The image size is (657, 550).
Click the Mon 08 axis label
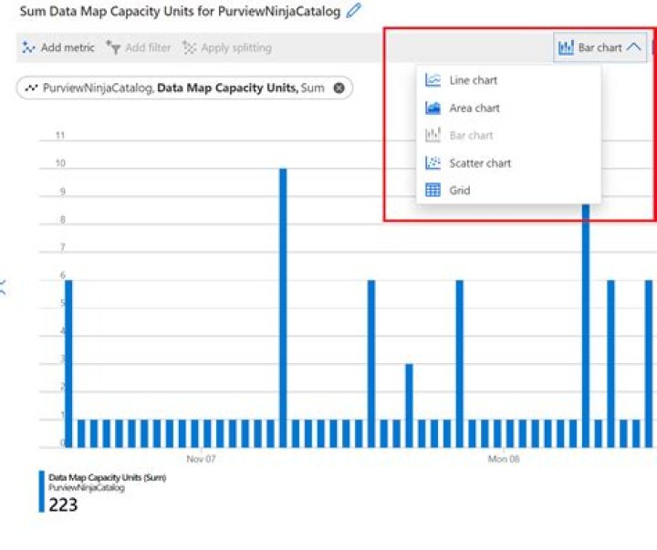[x=504, y=459]
